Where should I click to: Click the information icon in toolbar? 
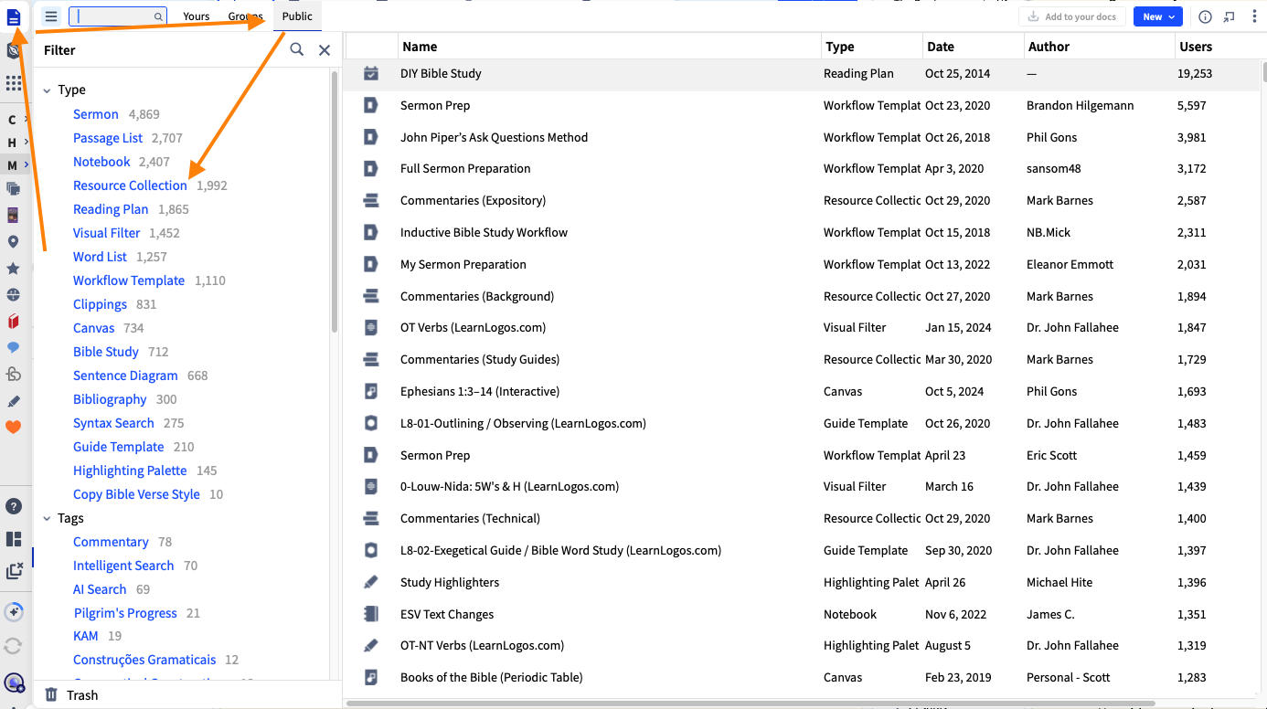click(1205, 16)
